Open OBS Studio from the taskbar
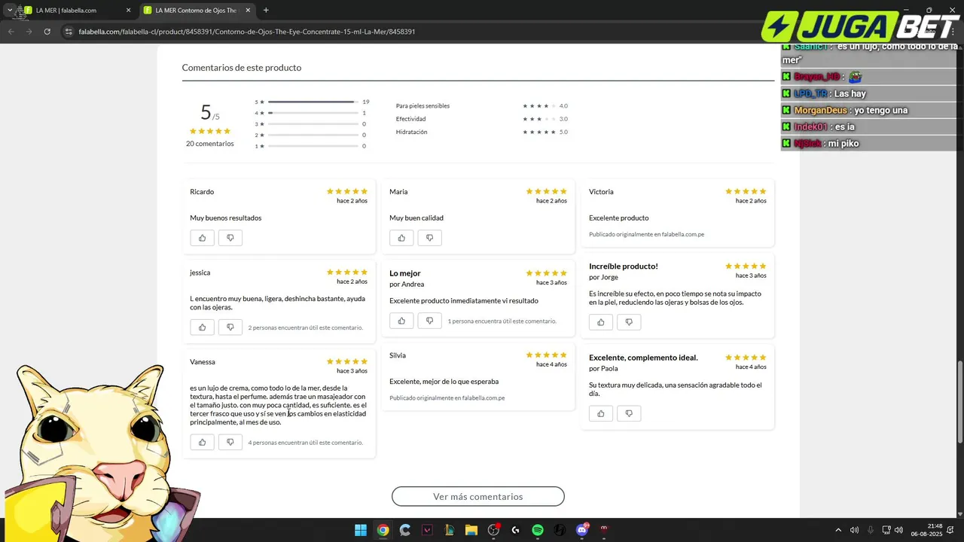The image size is (964, 542). pos(493,530)
